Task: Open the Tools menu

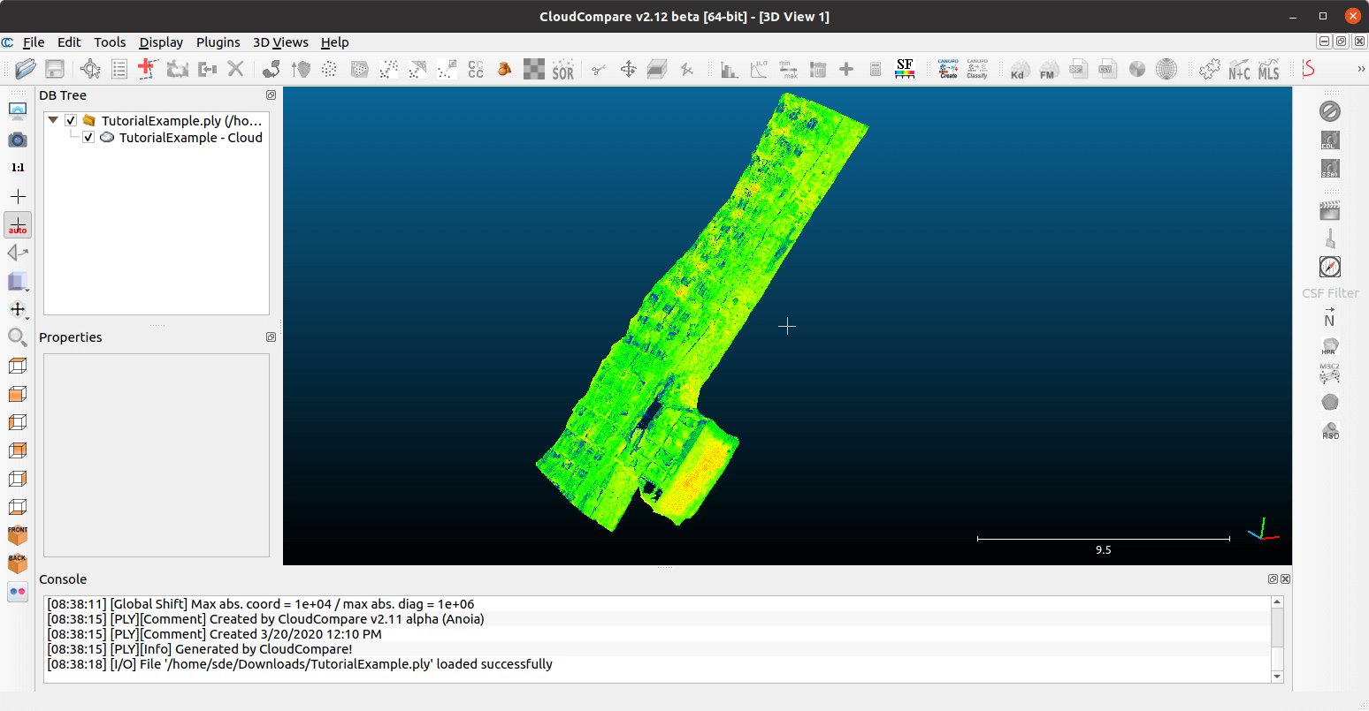Action: click(x=110, y=42)
